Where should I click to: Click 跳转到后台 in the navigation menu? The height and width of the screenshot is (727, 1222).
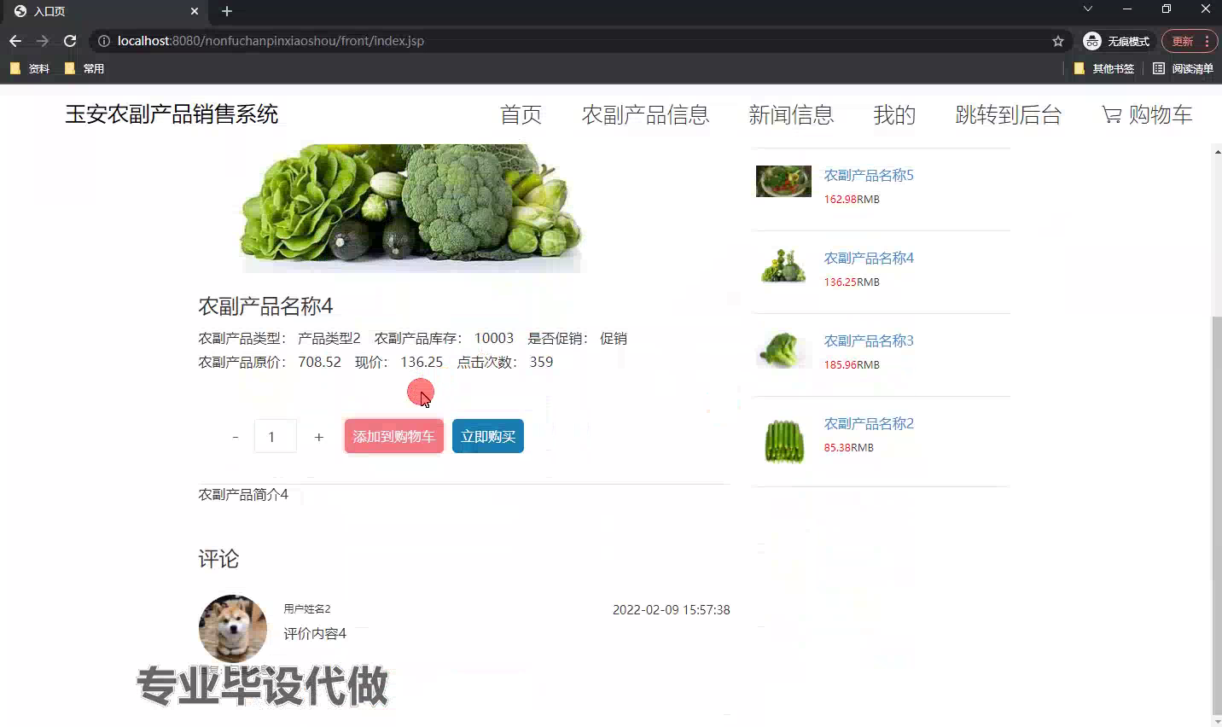[1009, 114]
